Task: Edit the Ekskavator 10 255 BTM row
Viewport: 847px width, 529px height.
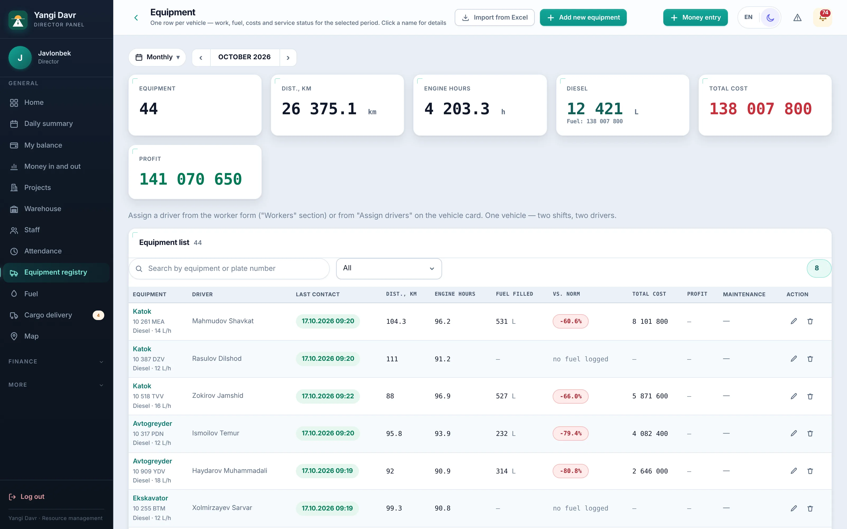Action: coord(794,508)
